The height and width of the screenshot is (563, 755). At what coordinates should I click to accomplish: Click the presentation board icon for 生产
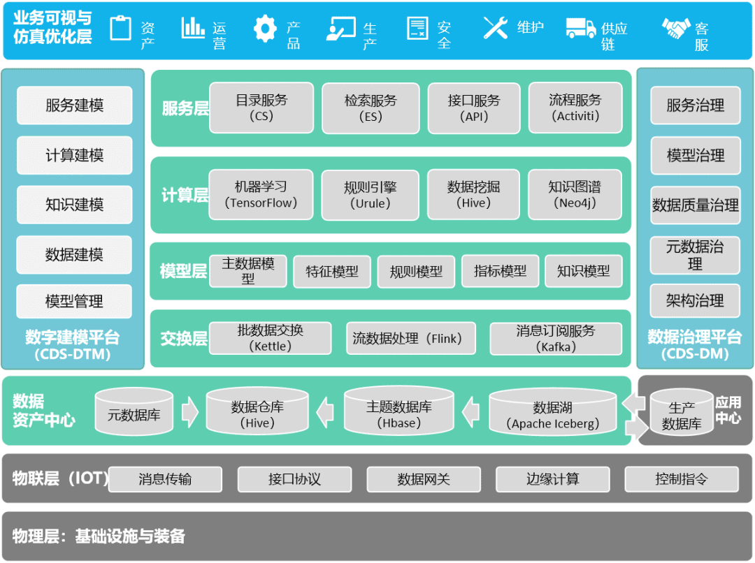(340, 29)
